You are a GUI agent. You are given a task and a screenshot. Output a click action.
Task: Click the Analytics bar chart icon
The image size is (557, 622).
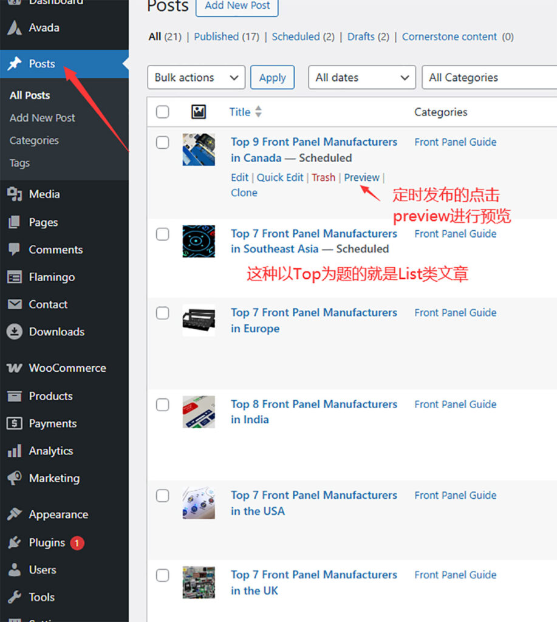[14, 451]
